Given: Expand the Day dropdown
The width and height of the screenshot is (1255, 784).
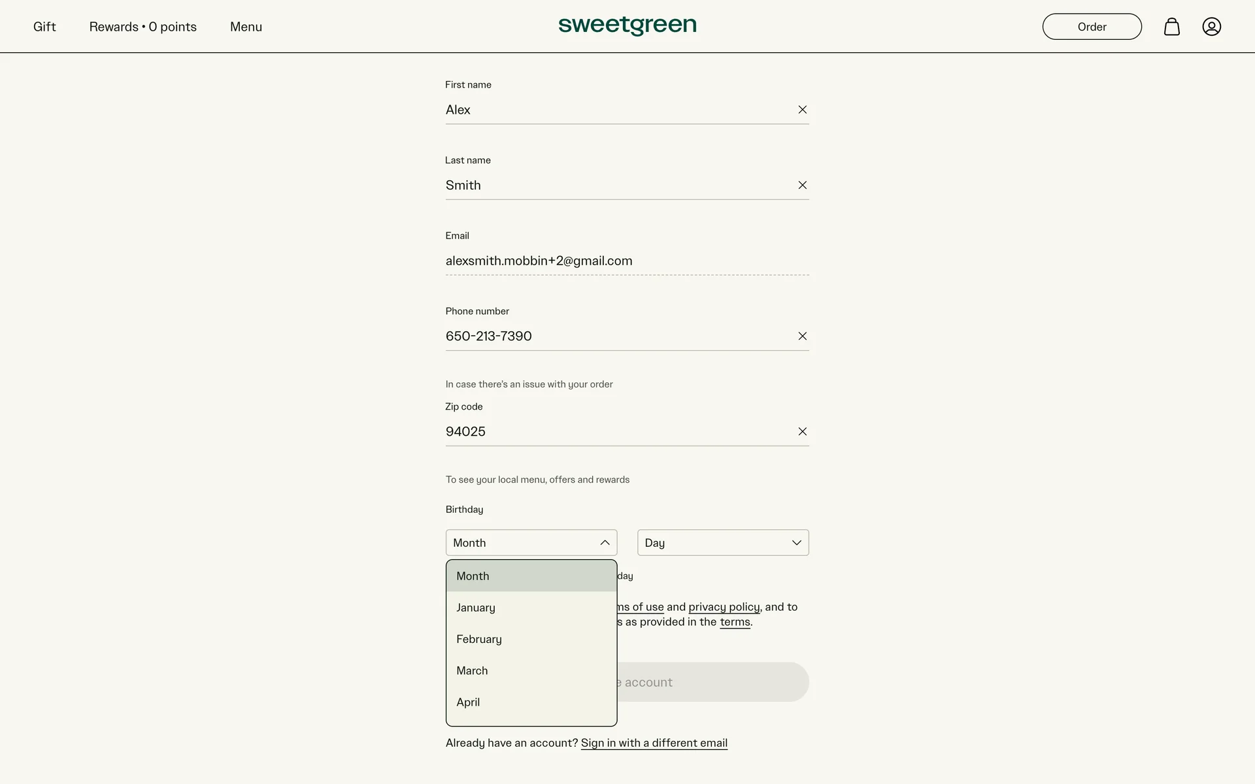Looking at the screenshot, I should (722, 543).
